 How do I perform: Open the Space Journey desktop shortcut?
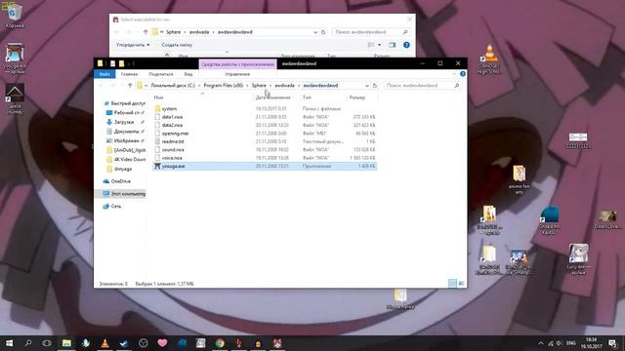click(15, 99)
